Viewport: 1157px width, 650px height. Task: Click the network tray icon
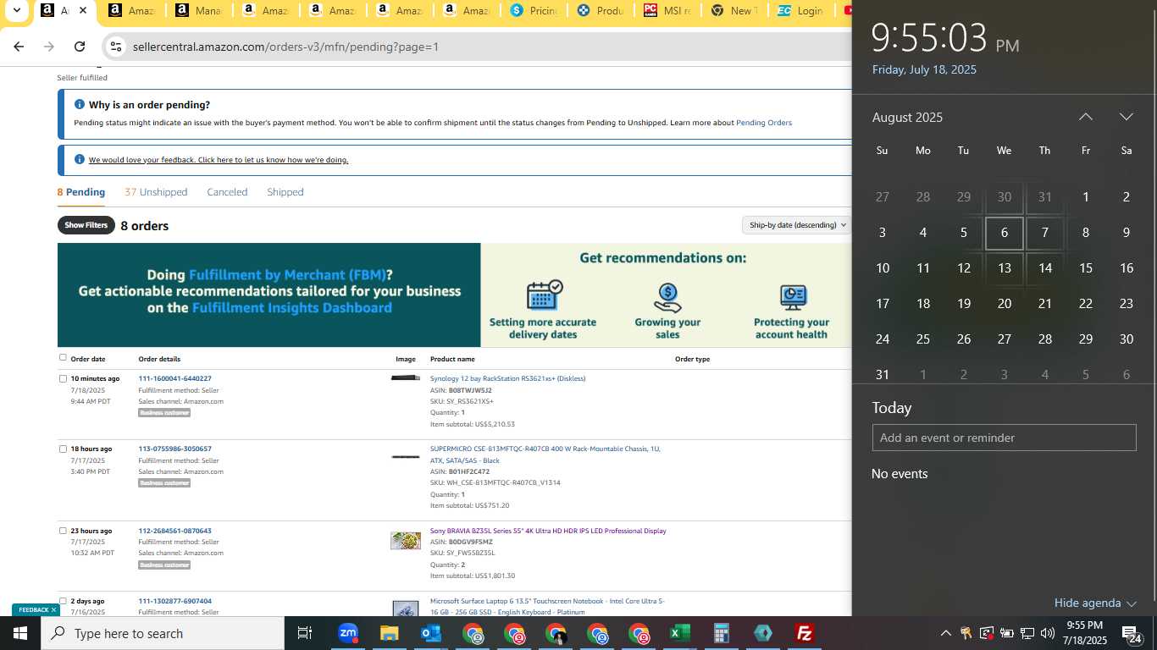(x=1027, y=633)
